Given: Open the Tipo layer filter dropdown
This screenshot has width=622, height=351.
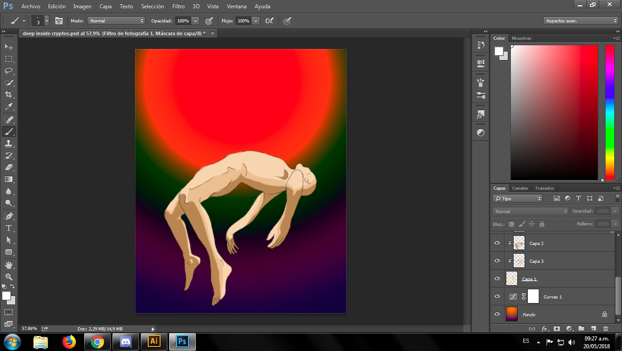Looking at the screenshot, I should point(517,198).
